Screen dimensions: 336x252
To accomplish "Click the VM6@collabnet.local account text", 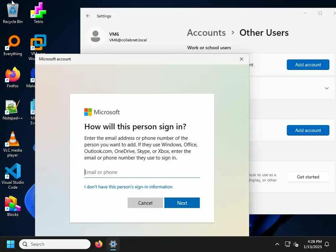I will coord(128,40).
